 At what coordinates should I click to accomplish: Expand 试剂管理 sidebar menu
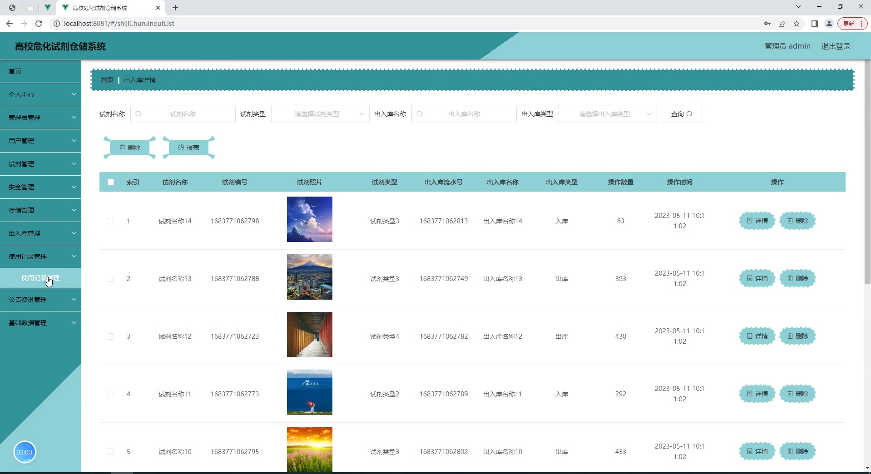tap(40, 164)
